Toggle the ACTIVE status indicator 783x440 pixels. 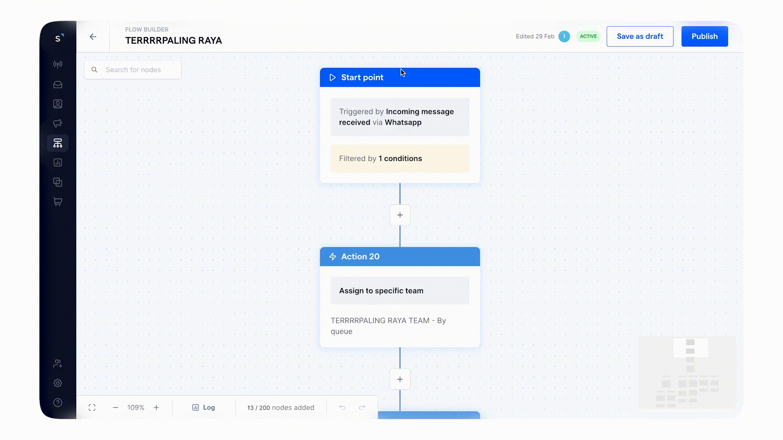point(588,36)
